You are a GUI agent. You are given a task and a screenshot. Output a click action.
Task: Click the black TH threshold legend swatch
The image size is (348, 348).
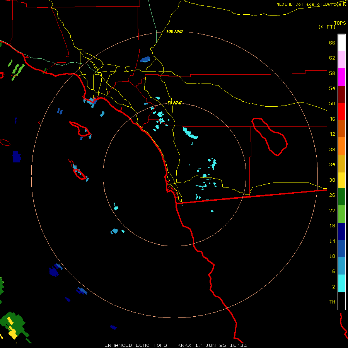pos(341,301)
